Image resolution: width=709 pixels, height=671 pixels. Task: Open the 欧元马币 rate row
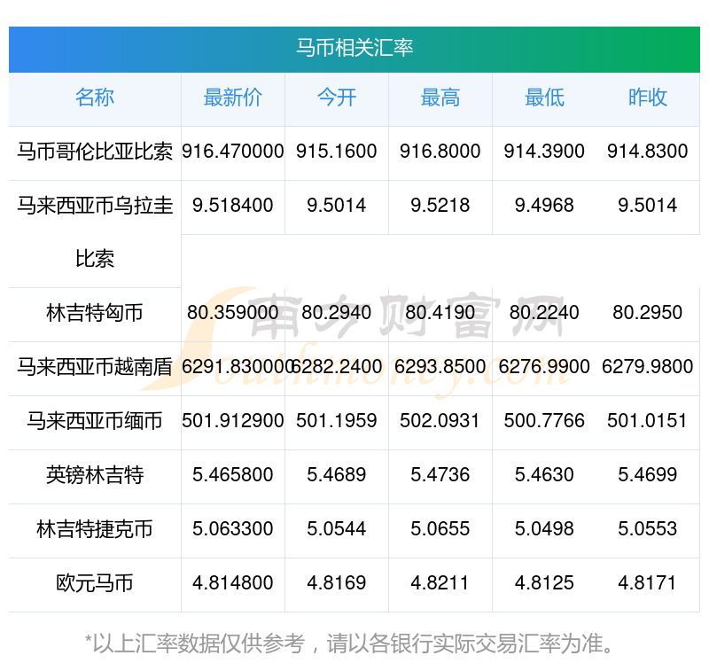[94, 584]
